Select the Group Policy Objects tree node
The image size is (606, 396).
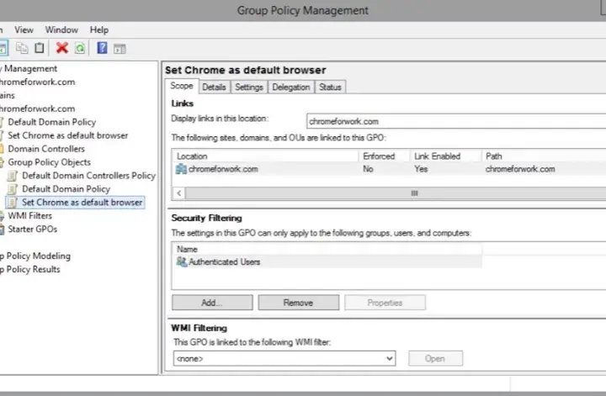[49, 162]
